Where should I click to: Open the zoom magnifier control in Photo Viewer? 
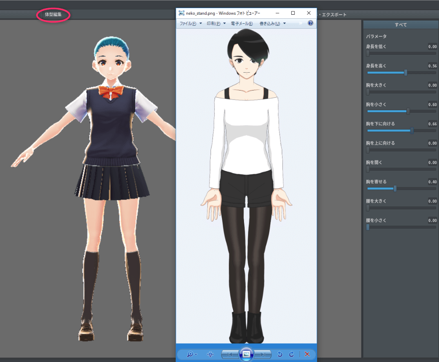pos(190,354)
